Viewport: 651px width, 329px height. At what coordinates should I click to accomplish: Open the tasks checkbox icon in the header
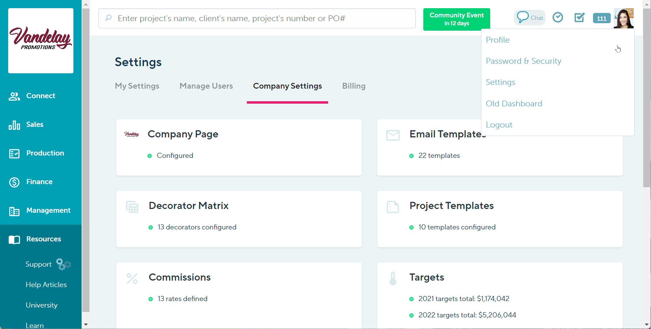tap(579, 18)
